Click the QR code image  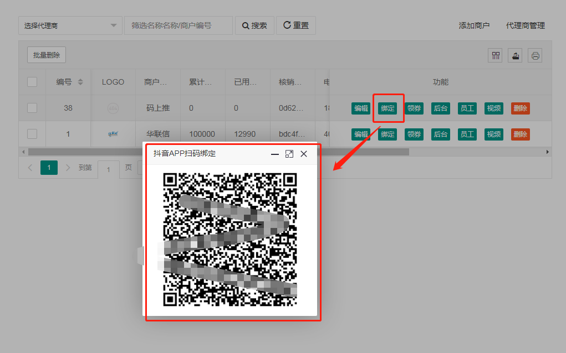(x=230, y=240)
